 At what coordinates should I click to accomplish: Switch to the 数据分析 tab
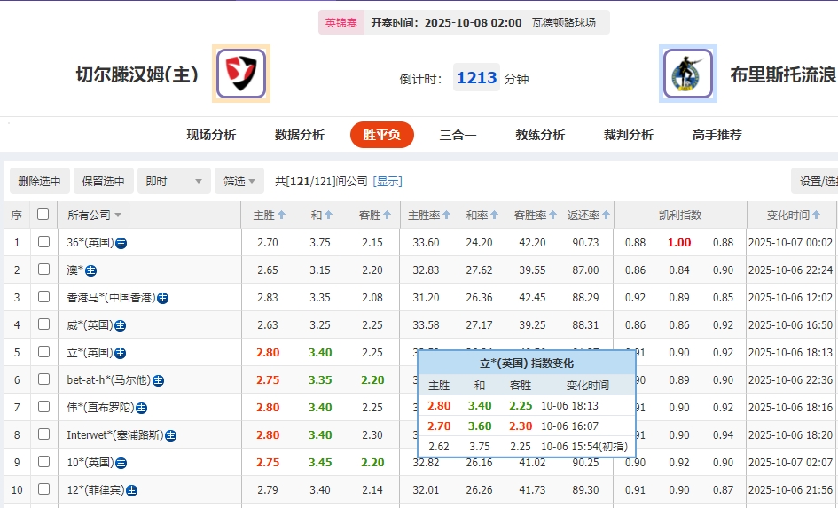pos(300,135)
